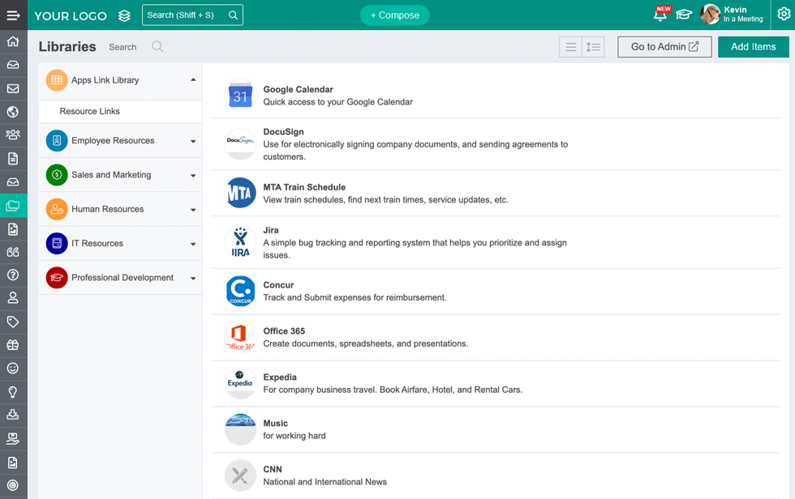The height and width of the screenshot is (499, 795).
Task: Click the DocuSign logo icon
Action: coord(240,143)
